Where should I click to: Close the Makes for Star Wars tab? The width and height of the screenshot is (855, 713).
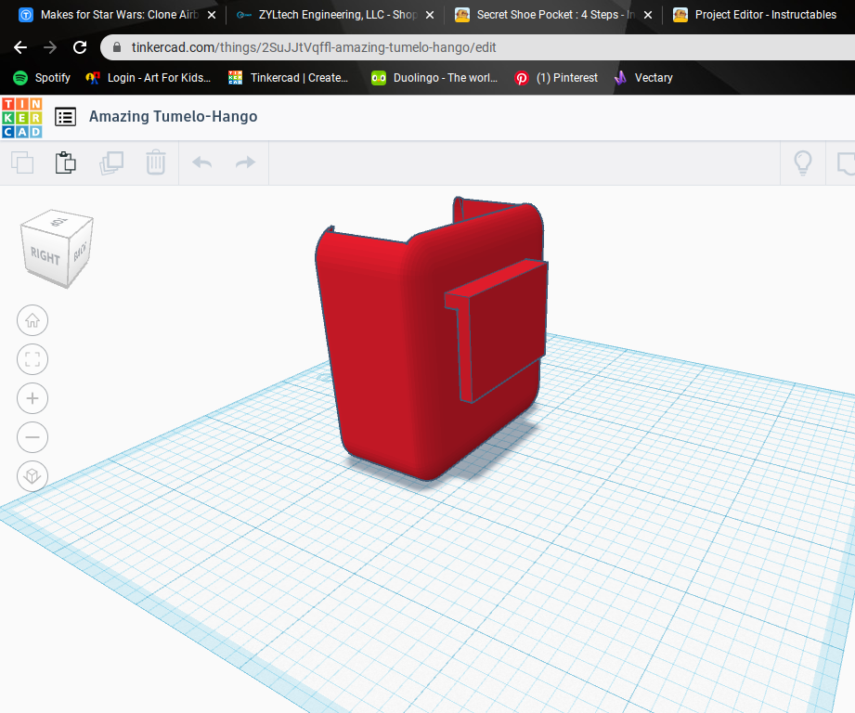(212, 15)
